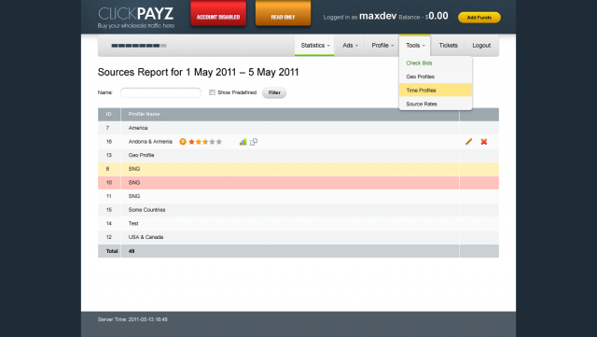Click the Read Only orange badge
Image resolution: width=597 pixels, height=337 pixels.
click(283, 13)
